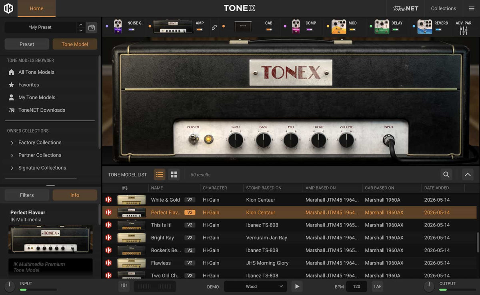The width and height of the screenshot is (480, 295).
Task: Click the Output level knob
Action: click(429, 286)
